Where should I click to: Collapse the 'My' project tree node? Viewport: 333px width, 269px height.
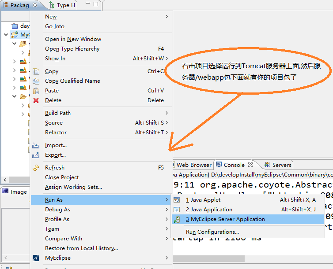[x=6, y=34]
